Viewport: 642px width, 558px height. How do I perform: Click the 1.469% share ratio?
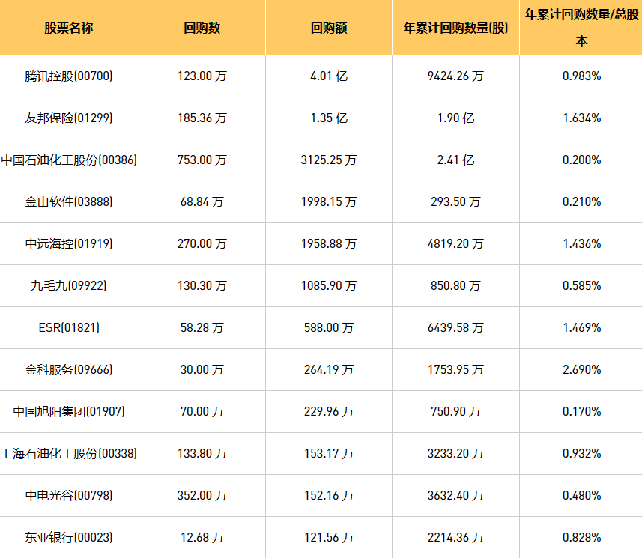coord(581,327)
